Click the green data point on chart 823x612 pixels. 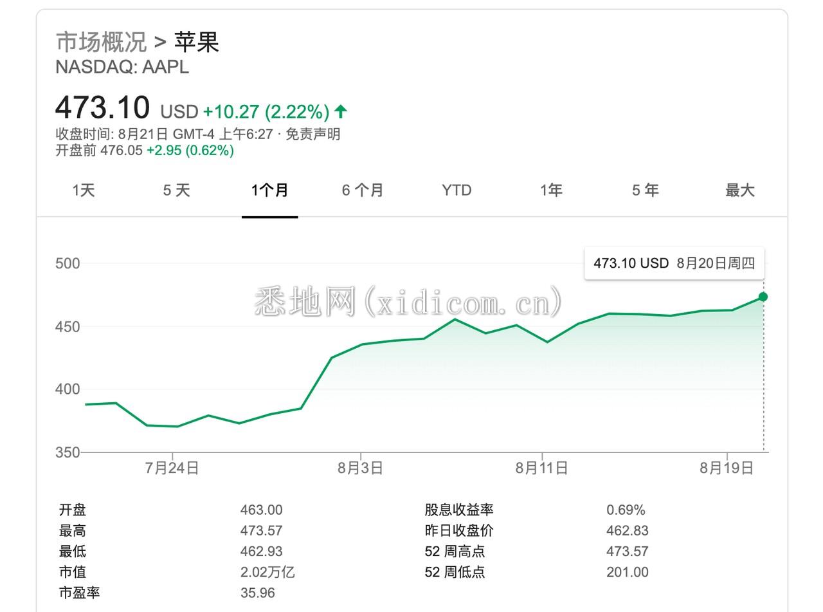click(x=763, y=297)
